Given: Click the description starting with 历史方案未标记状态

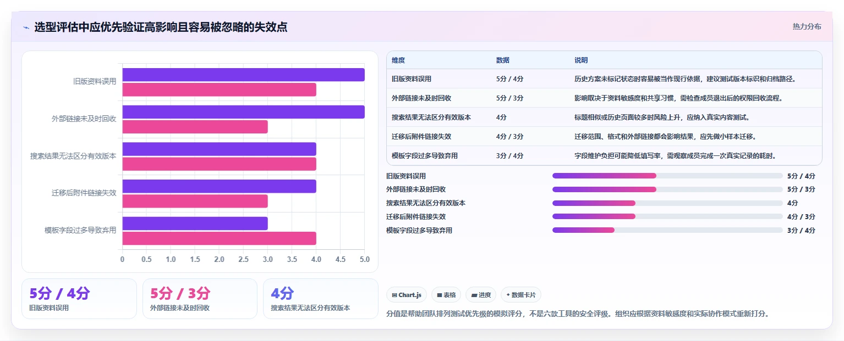Looking at the screenshot, I should click(x=685, y=79).
